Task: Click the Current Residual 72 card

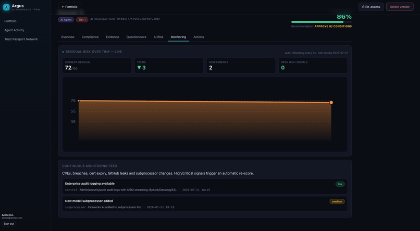Action: [x=97, y=66]
